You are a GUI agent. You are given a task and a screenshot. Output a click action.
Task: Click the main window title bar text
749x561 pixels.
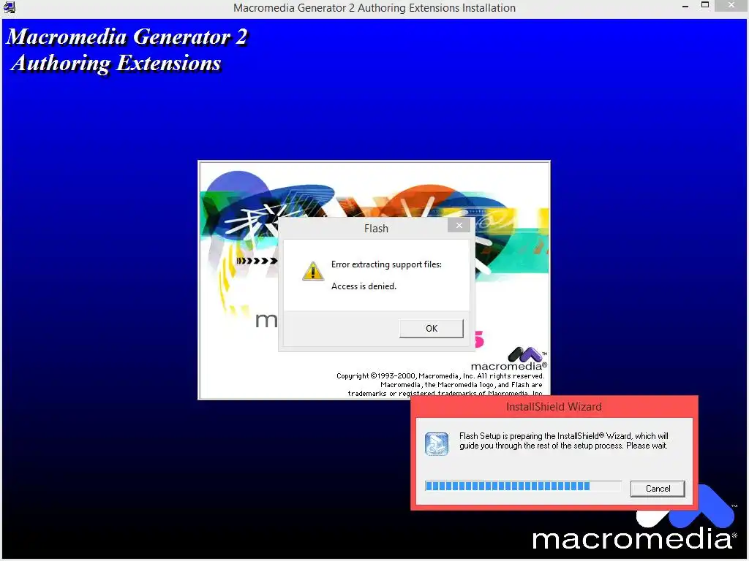coord(374,7)
